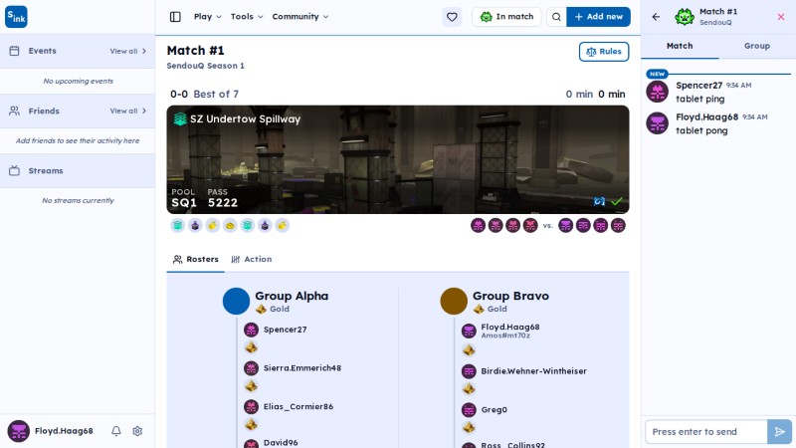The height and width of the screenshot is (448, 796).
Task: Open the search magnifier icon
Action: click(x=556, y=17)
